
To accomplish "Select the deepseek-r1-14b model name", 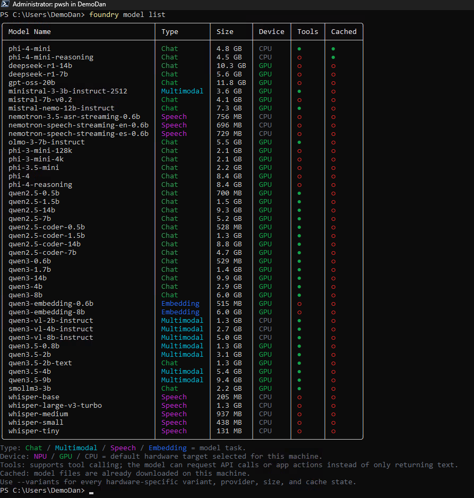I will (40, 66).
